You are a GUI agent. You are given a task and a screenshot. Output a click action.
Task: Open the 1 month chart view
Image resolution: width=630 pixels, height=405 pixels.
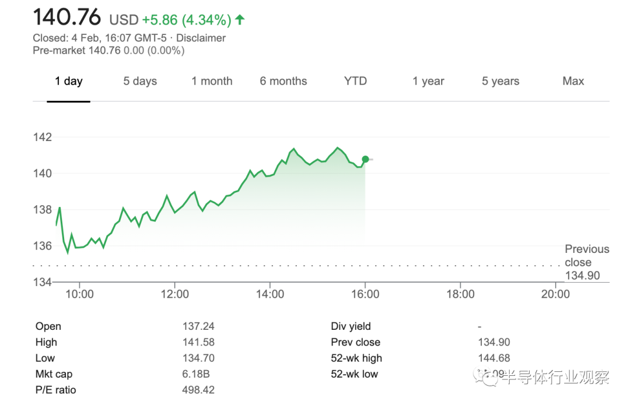coord(212,82)
